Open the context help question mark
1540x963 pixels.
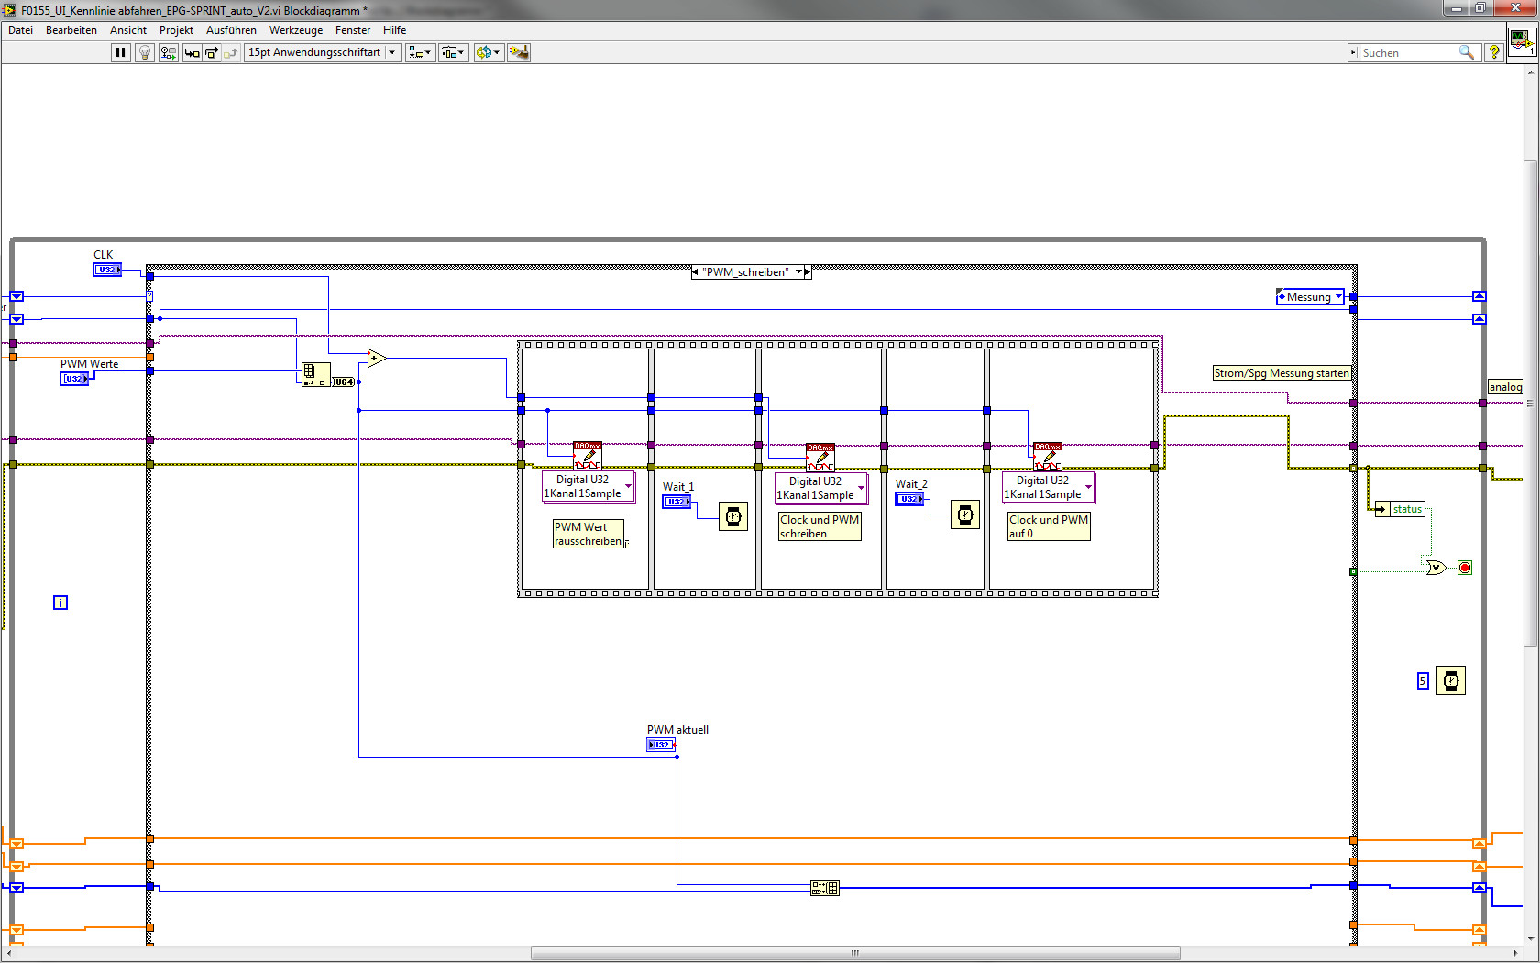point(1493,52)
